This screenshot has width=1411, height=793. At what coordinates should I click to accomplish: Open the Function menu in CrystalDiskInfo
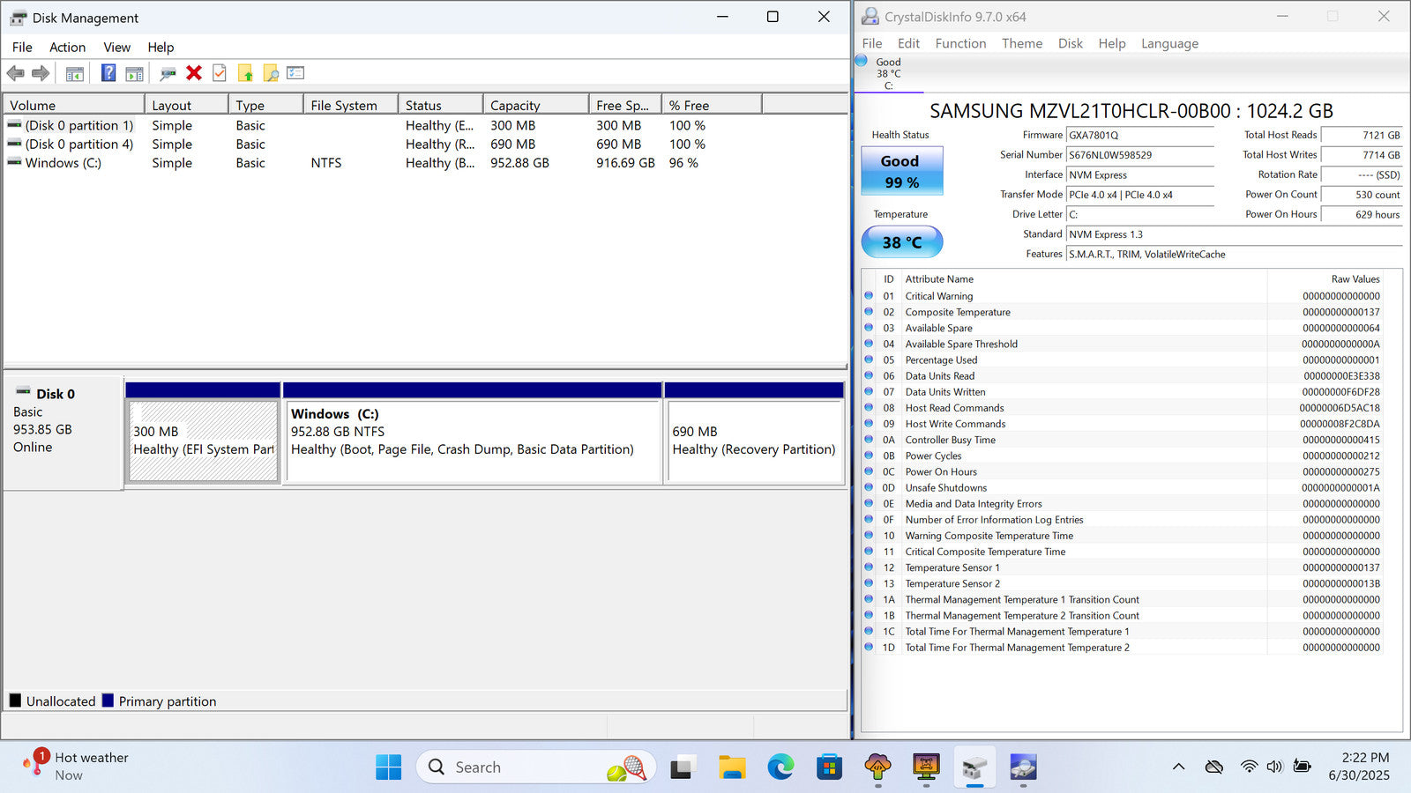[960, 43]
